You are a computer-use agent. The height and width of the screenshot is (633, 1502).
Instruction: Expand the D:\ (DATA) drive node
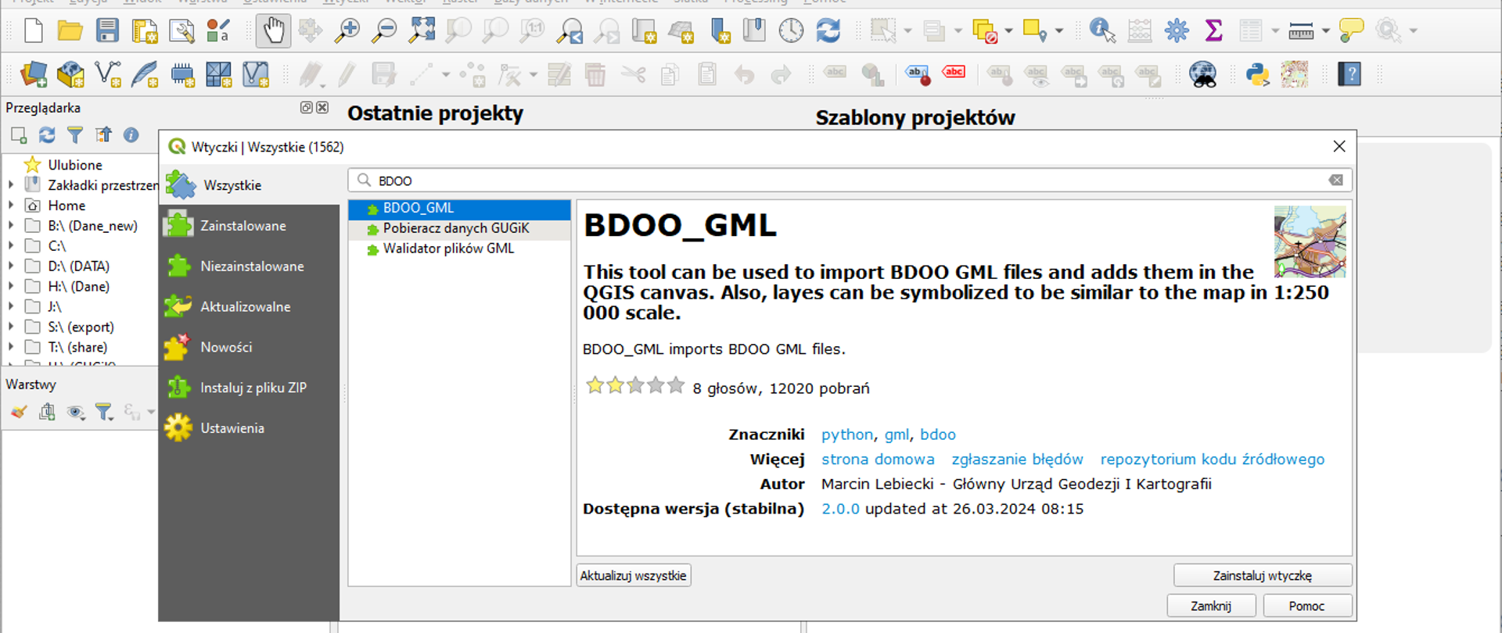tap(11, 266)
